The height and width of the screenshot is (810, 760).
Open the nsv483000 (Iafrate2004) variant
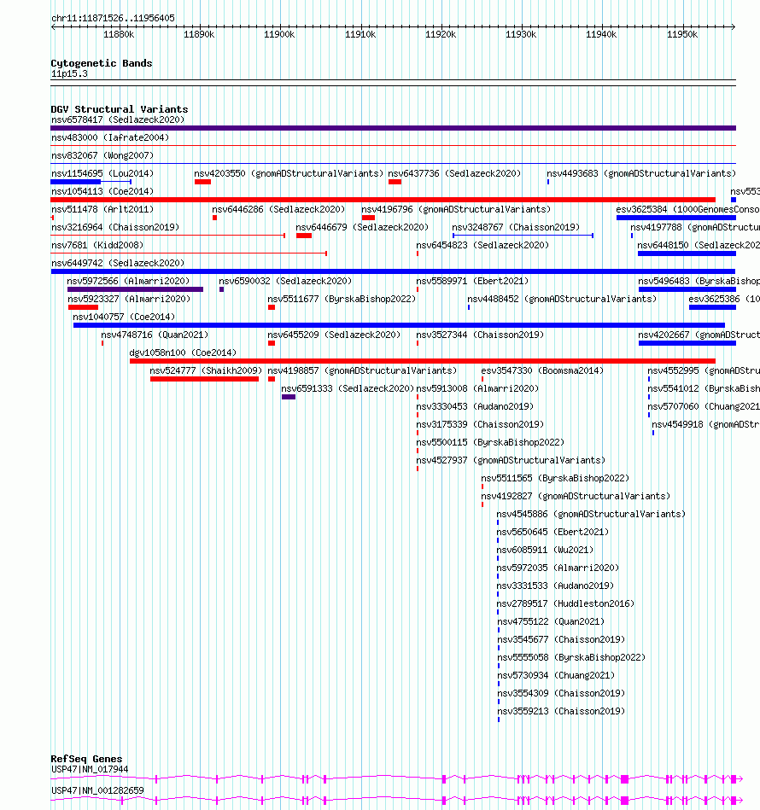110,138
